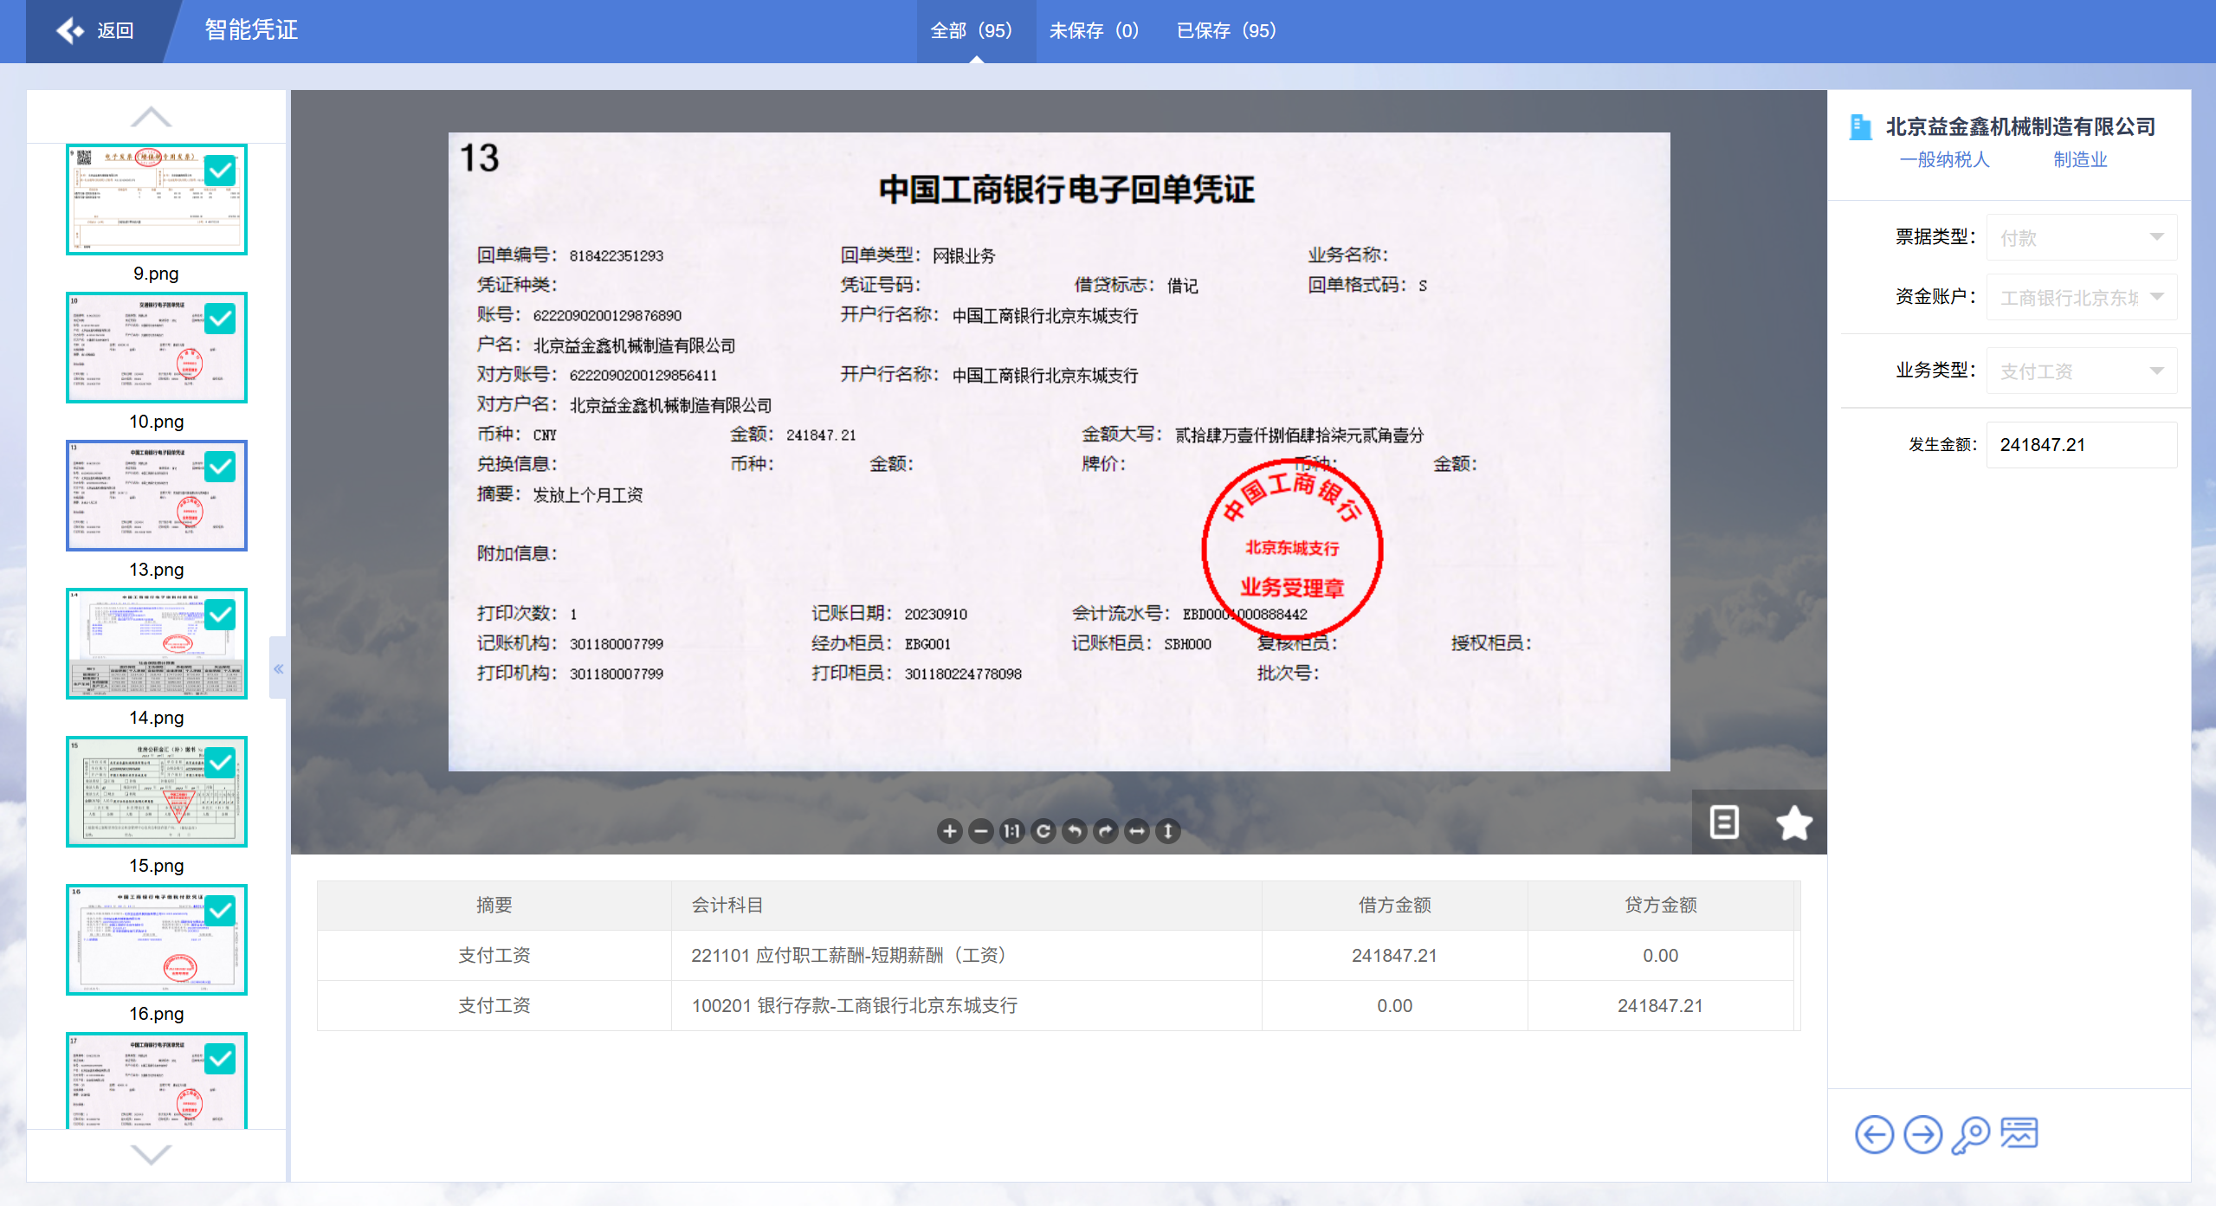Open the 业务类型 dropdown
Viewport: 2216px width, 1206px height.
pyautogui.click(x=2081, y=371)
